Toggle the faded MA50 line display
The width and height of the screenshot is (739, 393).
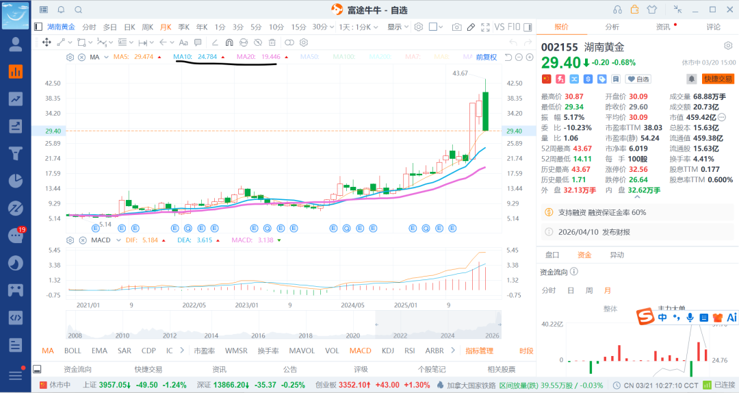tap(310, 57)
